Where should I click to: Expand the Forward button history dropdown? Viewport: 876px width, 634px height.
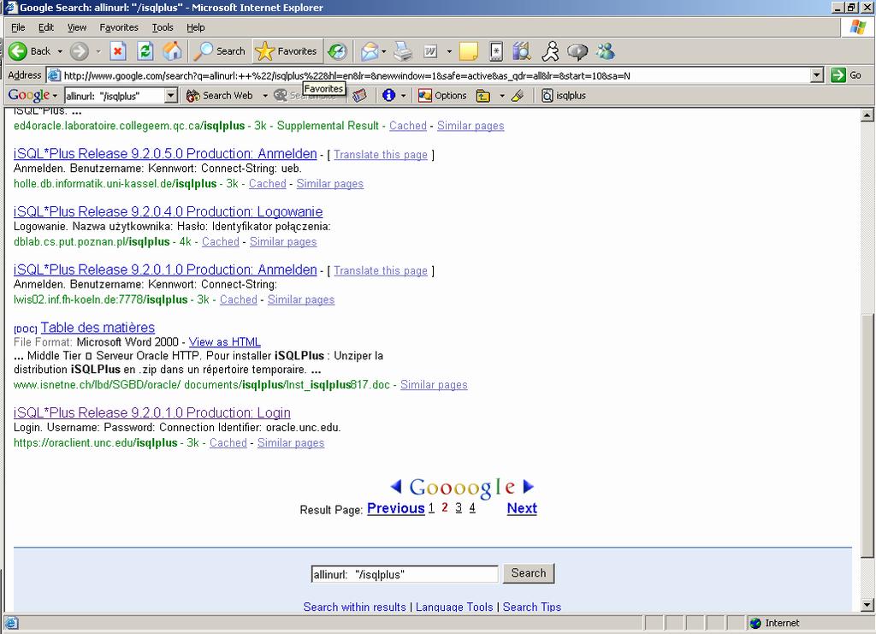(98, 51)
